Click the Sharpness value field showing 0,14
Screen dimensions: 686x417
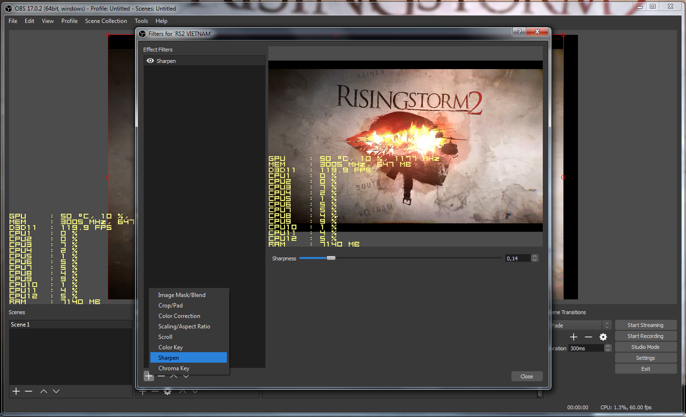518,258
